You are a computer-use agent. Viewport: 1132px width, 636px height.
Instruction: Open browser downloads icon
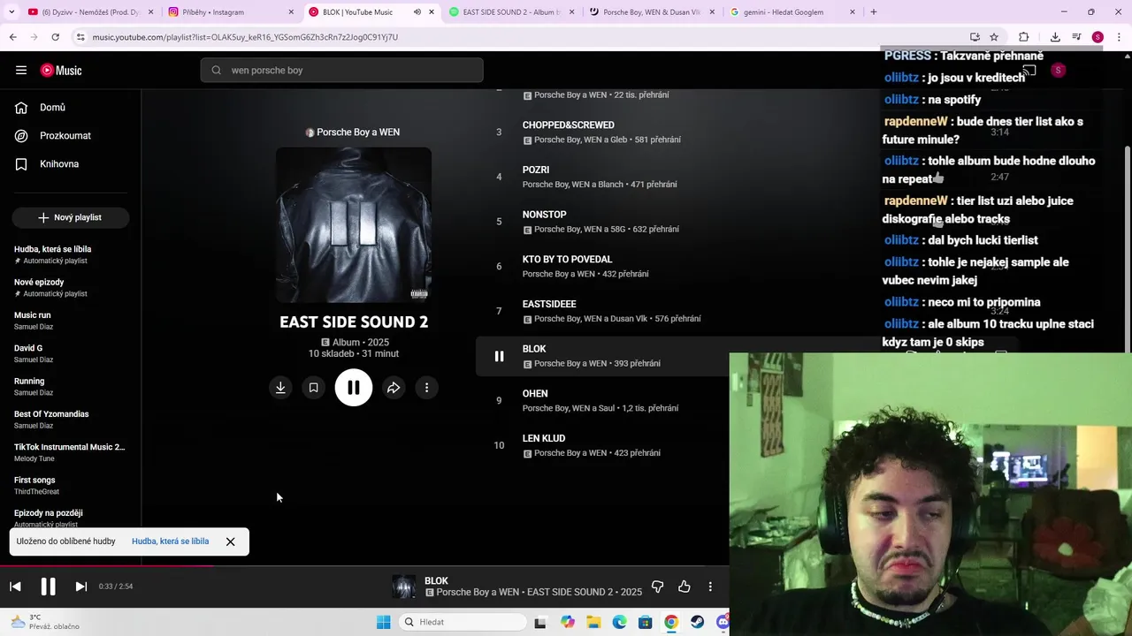1055,37
